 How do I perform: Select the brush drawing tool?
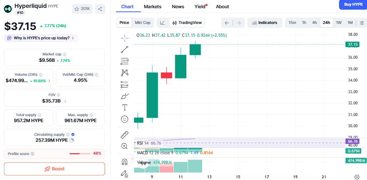(x=125, y=96)
